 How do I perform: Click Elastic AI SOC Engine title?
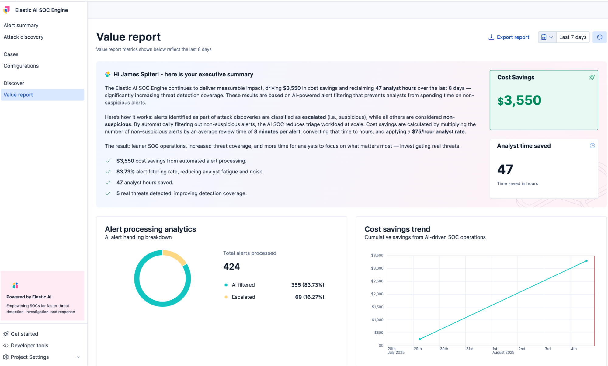pos(42,10)
